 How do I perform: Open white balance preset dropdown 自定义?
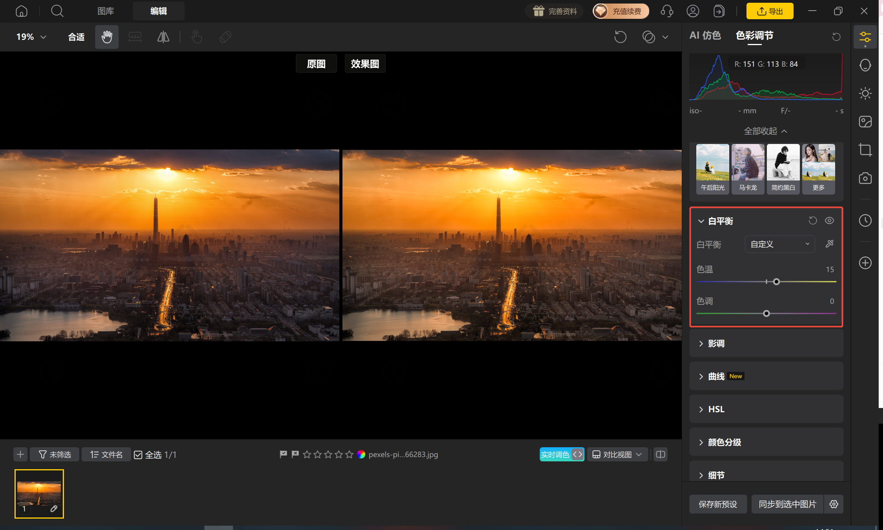(x=779, y=244)
